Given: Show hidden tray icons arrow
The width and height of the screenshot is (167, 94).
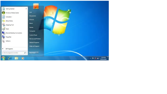Looking at the screenshot, I should (x=91, y=58).
